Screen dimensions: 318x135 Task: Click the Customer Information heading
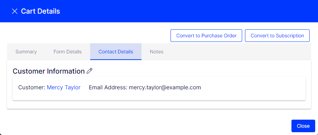(x=49, y=71)
